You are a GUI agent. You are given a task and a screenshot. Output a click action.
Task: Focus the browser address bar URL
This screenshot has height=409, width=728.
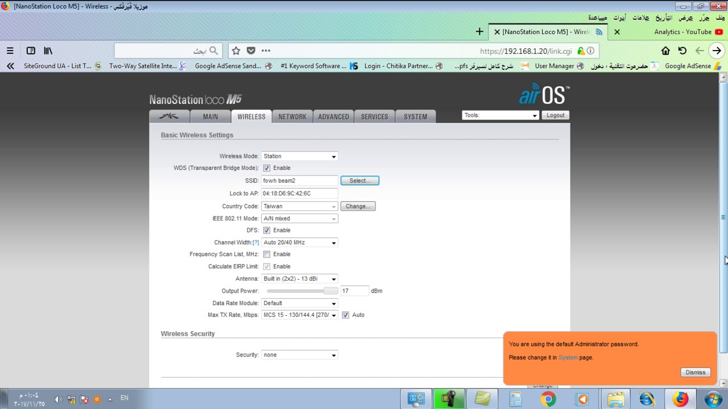tap(526, 51)
